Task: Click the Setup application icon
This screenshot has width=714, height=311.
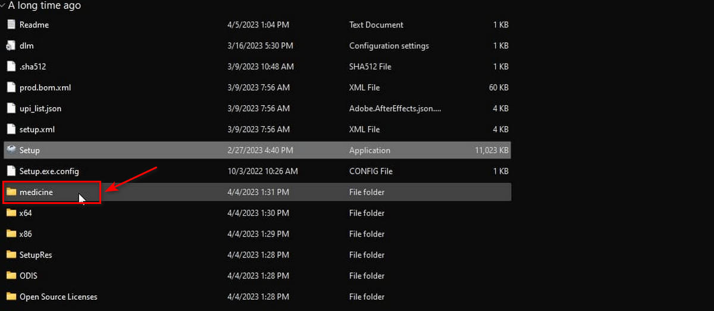Action: (x=11, y=150)
